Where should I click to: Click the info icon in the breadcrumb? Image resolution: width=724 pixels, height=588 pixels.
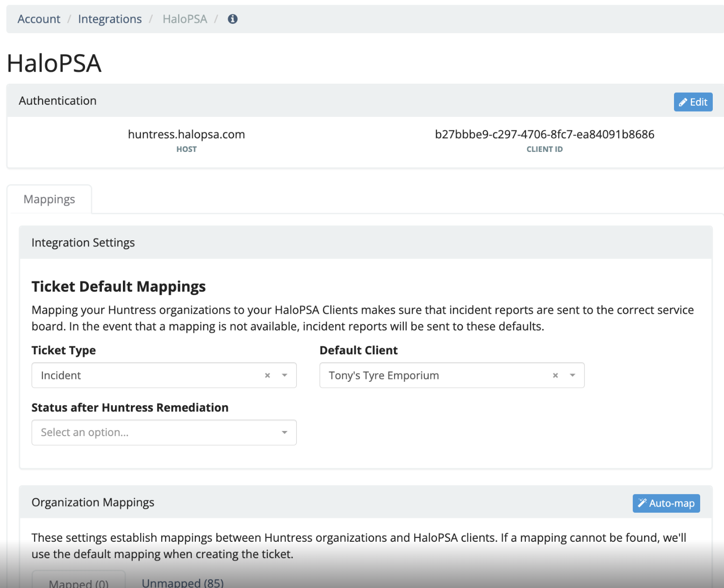pyautogui.click(x=232, y=19)
